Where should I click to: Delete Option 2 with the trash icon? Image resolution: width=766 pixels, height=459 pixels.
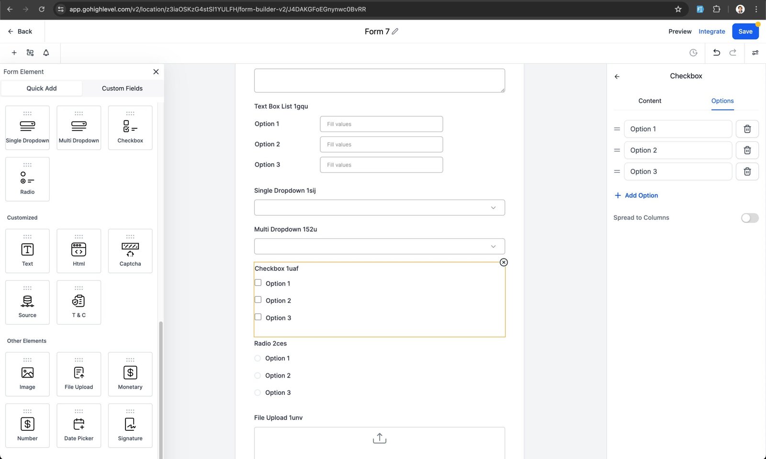[x=747, y=150]
